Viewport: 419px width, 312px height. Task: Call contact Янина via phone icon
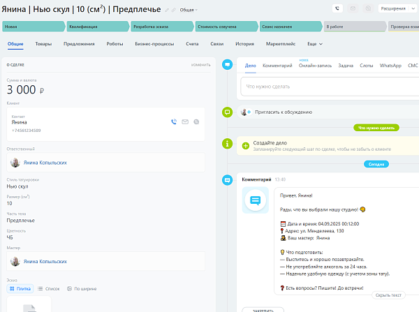(174, 122)
